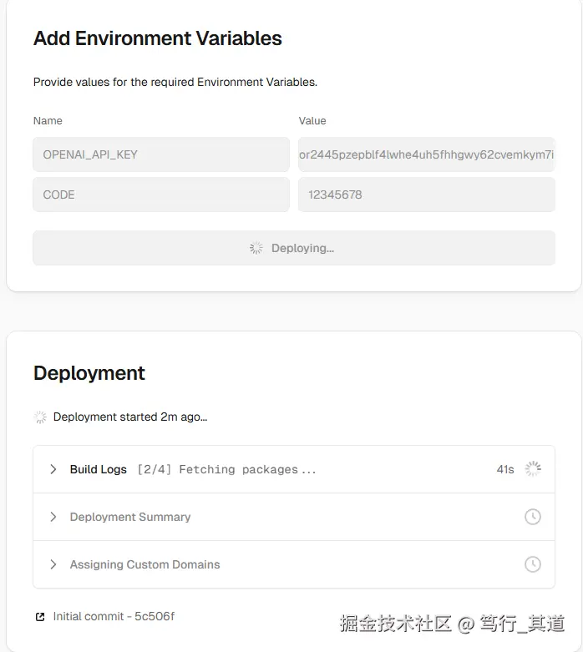Expand the Build Logs chevron
The image size is (583, 652).
[53, 469]
